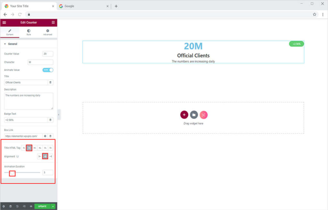Switch to the Advanced tab
Viewport: 328px width, 210px height.
tap(47, 32)
